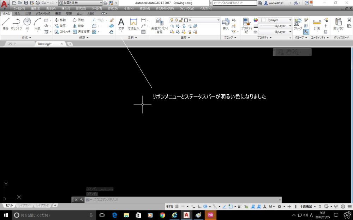353x220 pixels.
Task: Toggle ortho mode in status bar
Action: pyautogui.click(x=199, y=207)
